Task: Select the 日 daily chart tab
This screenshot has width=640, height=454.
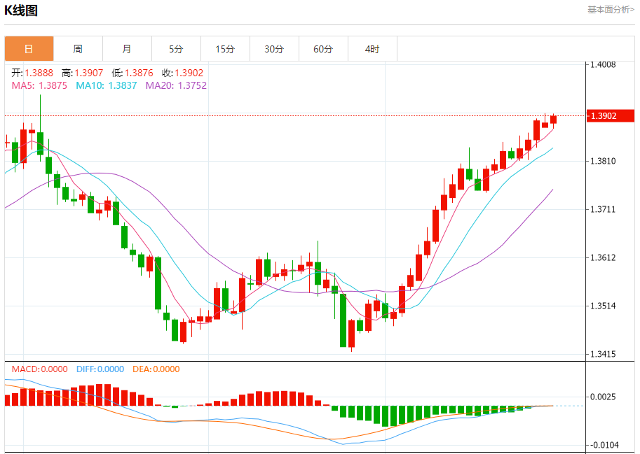Action: [x=29, y=49]
